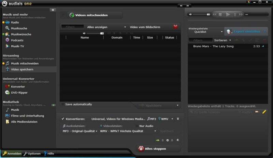Click the playlist Filtern search field

(201, 40)
